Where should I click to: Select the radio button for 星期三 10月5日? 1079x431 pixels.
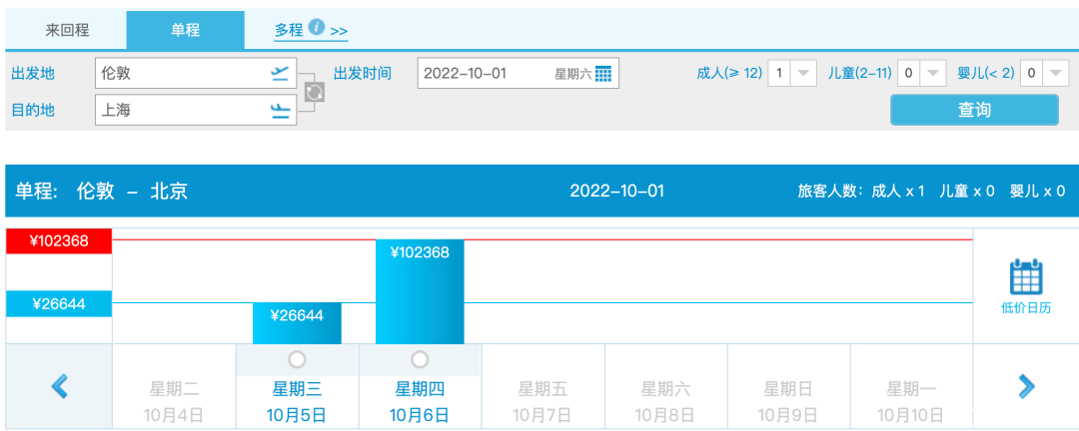[297, 359]
